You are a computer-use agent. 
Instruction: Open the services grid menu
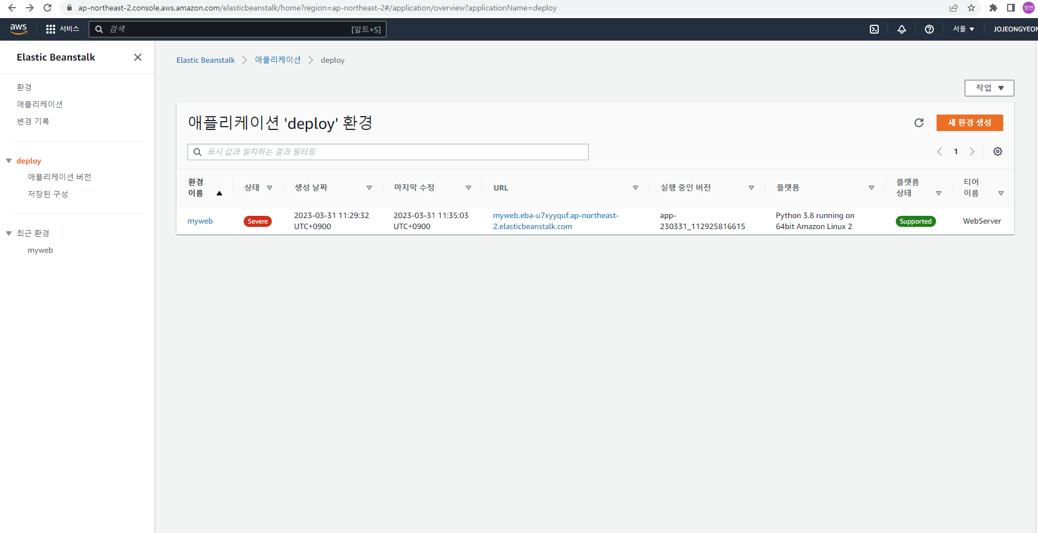tap(51, 29)
